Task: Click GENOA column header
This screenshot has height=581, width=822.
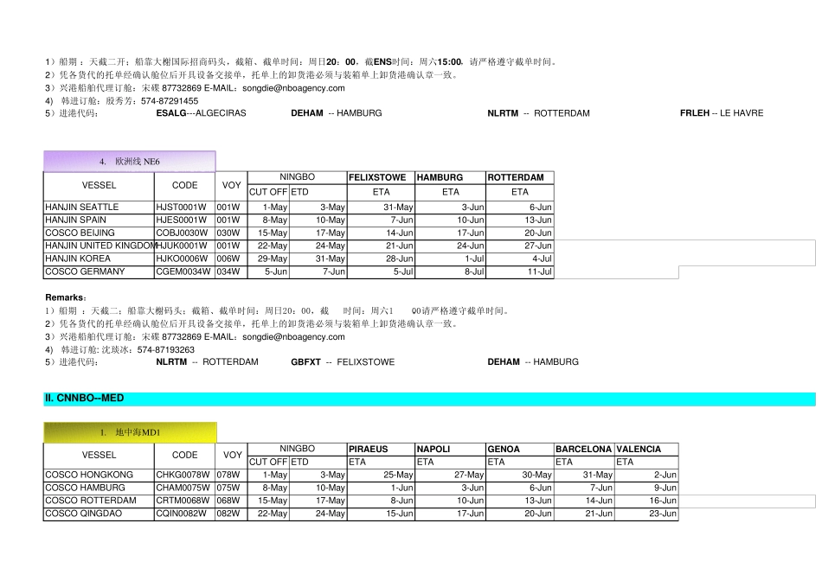Action: pos(519,449)
